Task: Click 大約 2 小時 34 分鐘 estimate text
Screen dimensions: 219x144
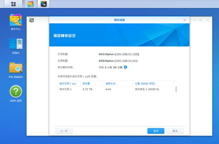Action: pyautogui.click(x=111, y=67)
